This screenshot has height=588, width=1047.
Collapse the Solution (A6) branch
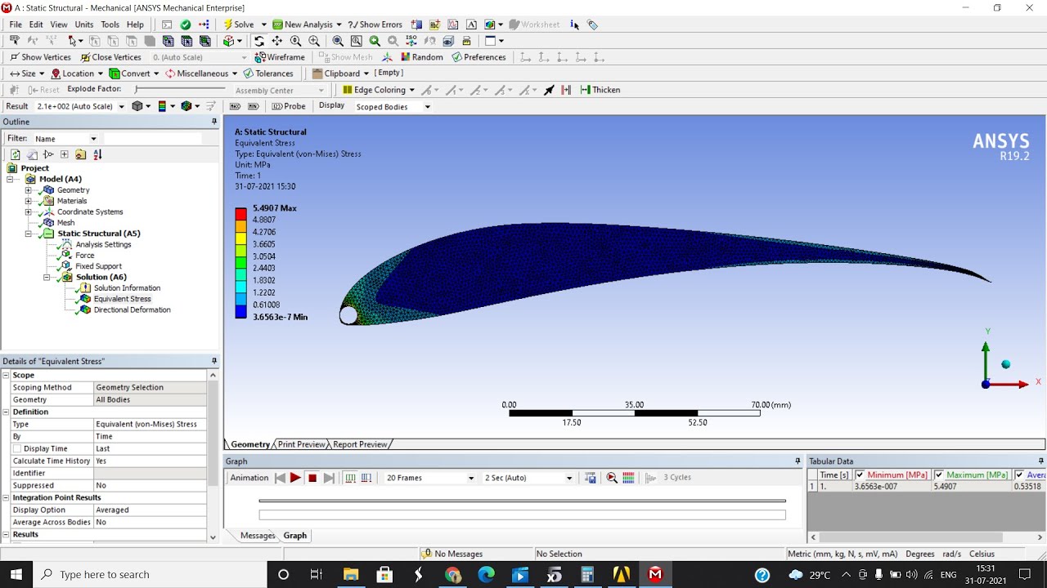pos(47,277)
